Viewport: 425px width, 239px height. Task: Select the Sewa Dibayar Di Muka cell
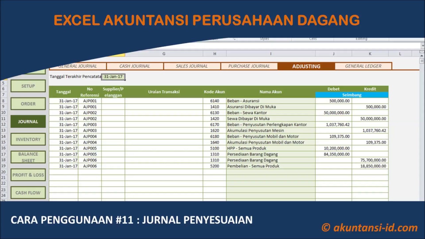pos(271,119)
